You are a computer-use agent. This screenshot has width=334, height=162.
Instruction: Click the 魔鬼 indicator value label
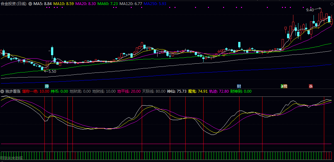pyautogui.click(x=198, y=91)
